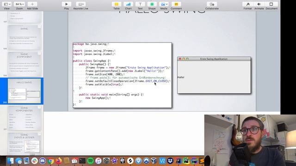Open IntelliJ IDEA from the Dock
This screenshot has width=296, height=166.
click(178, 161)
